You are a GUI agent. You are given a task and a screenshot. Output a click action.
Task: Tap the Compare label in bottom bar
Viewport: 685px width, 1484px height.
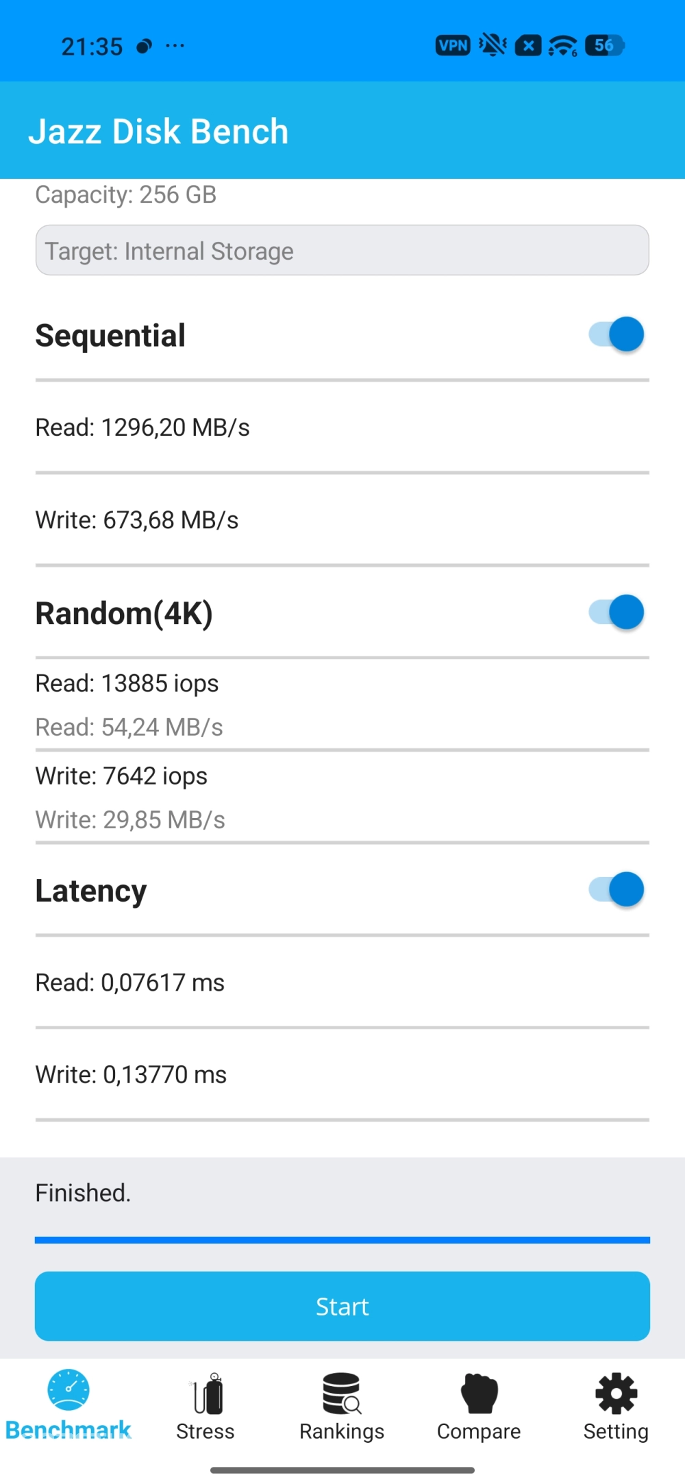[479, 1431]
